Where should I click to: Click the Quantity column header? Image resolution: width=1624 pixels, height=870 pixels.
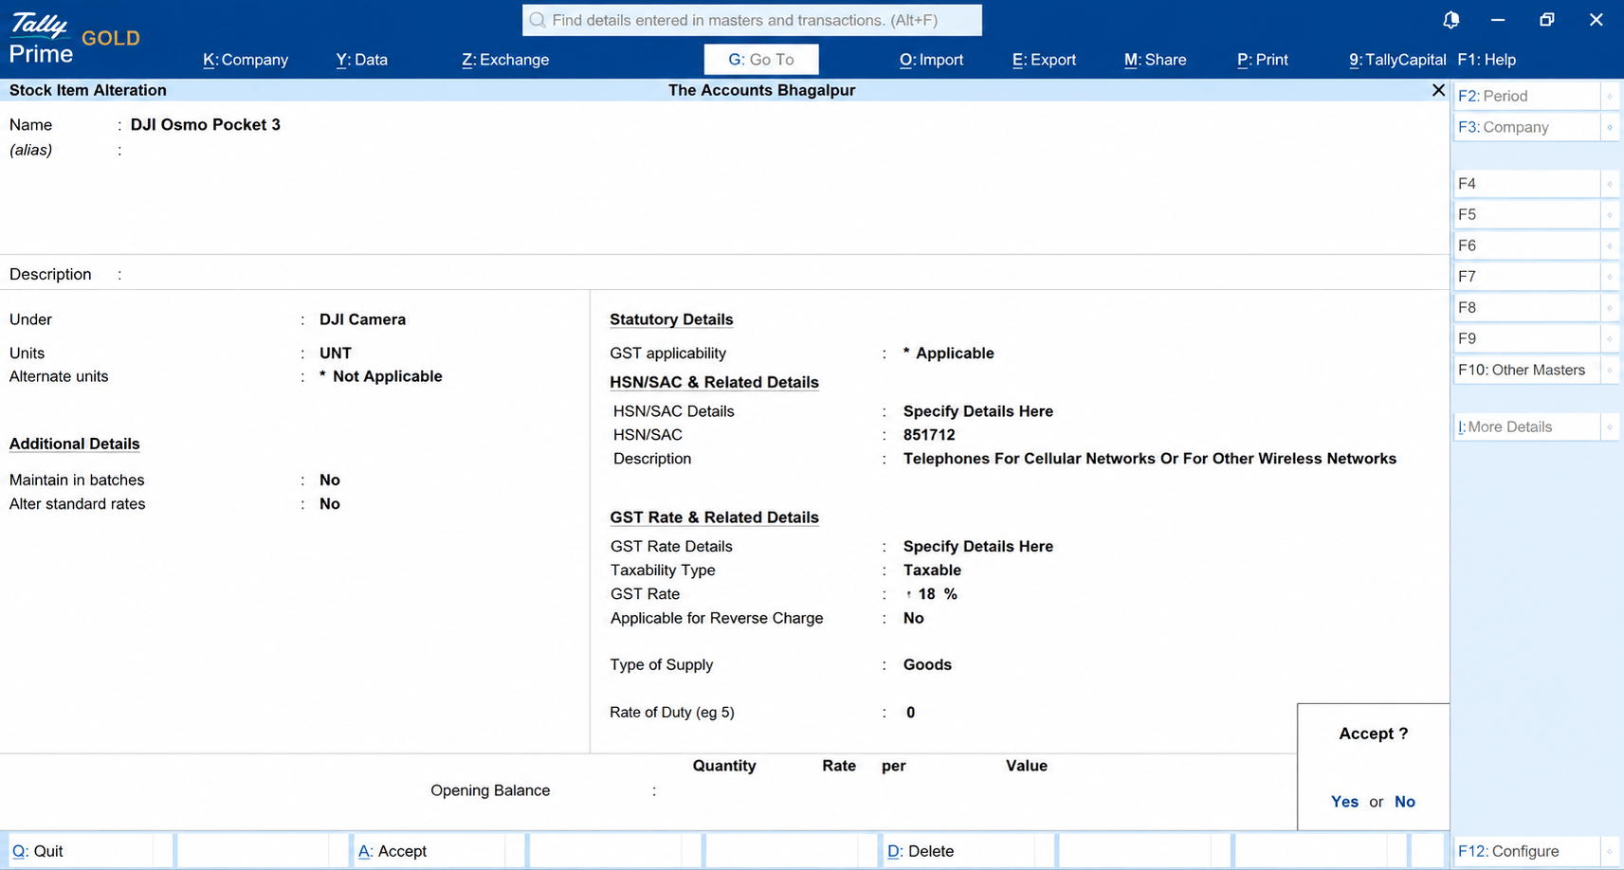(x=724, y=766)
